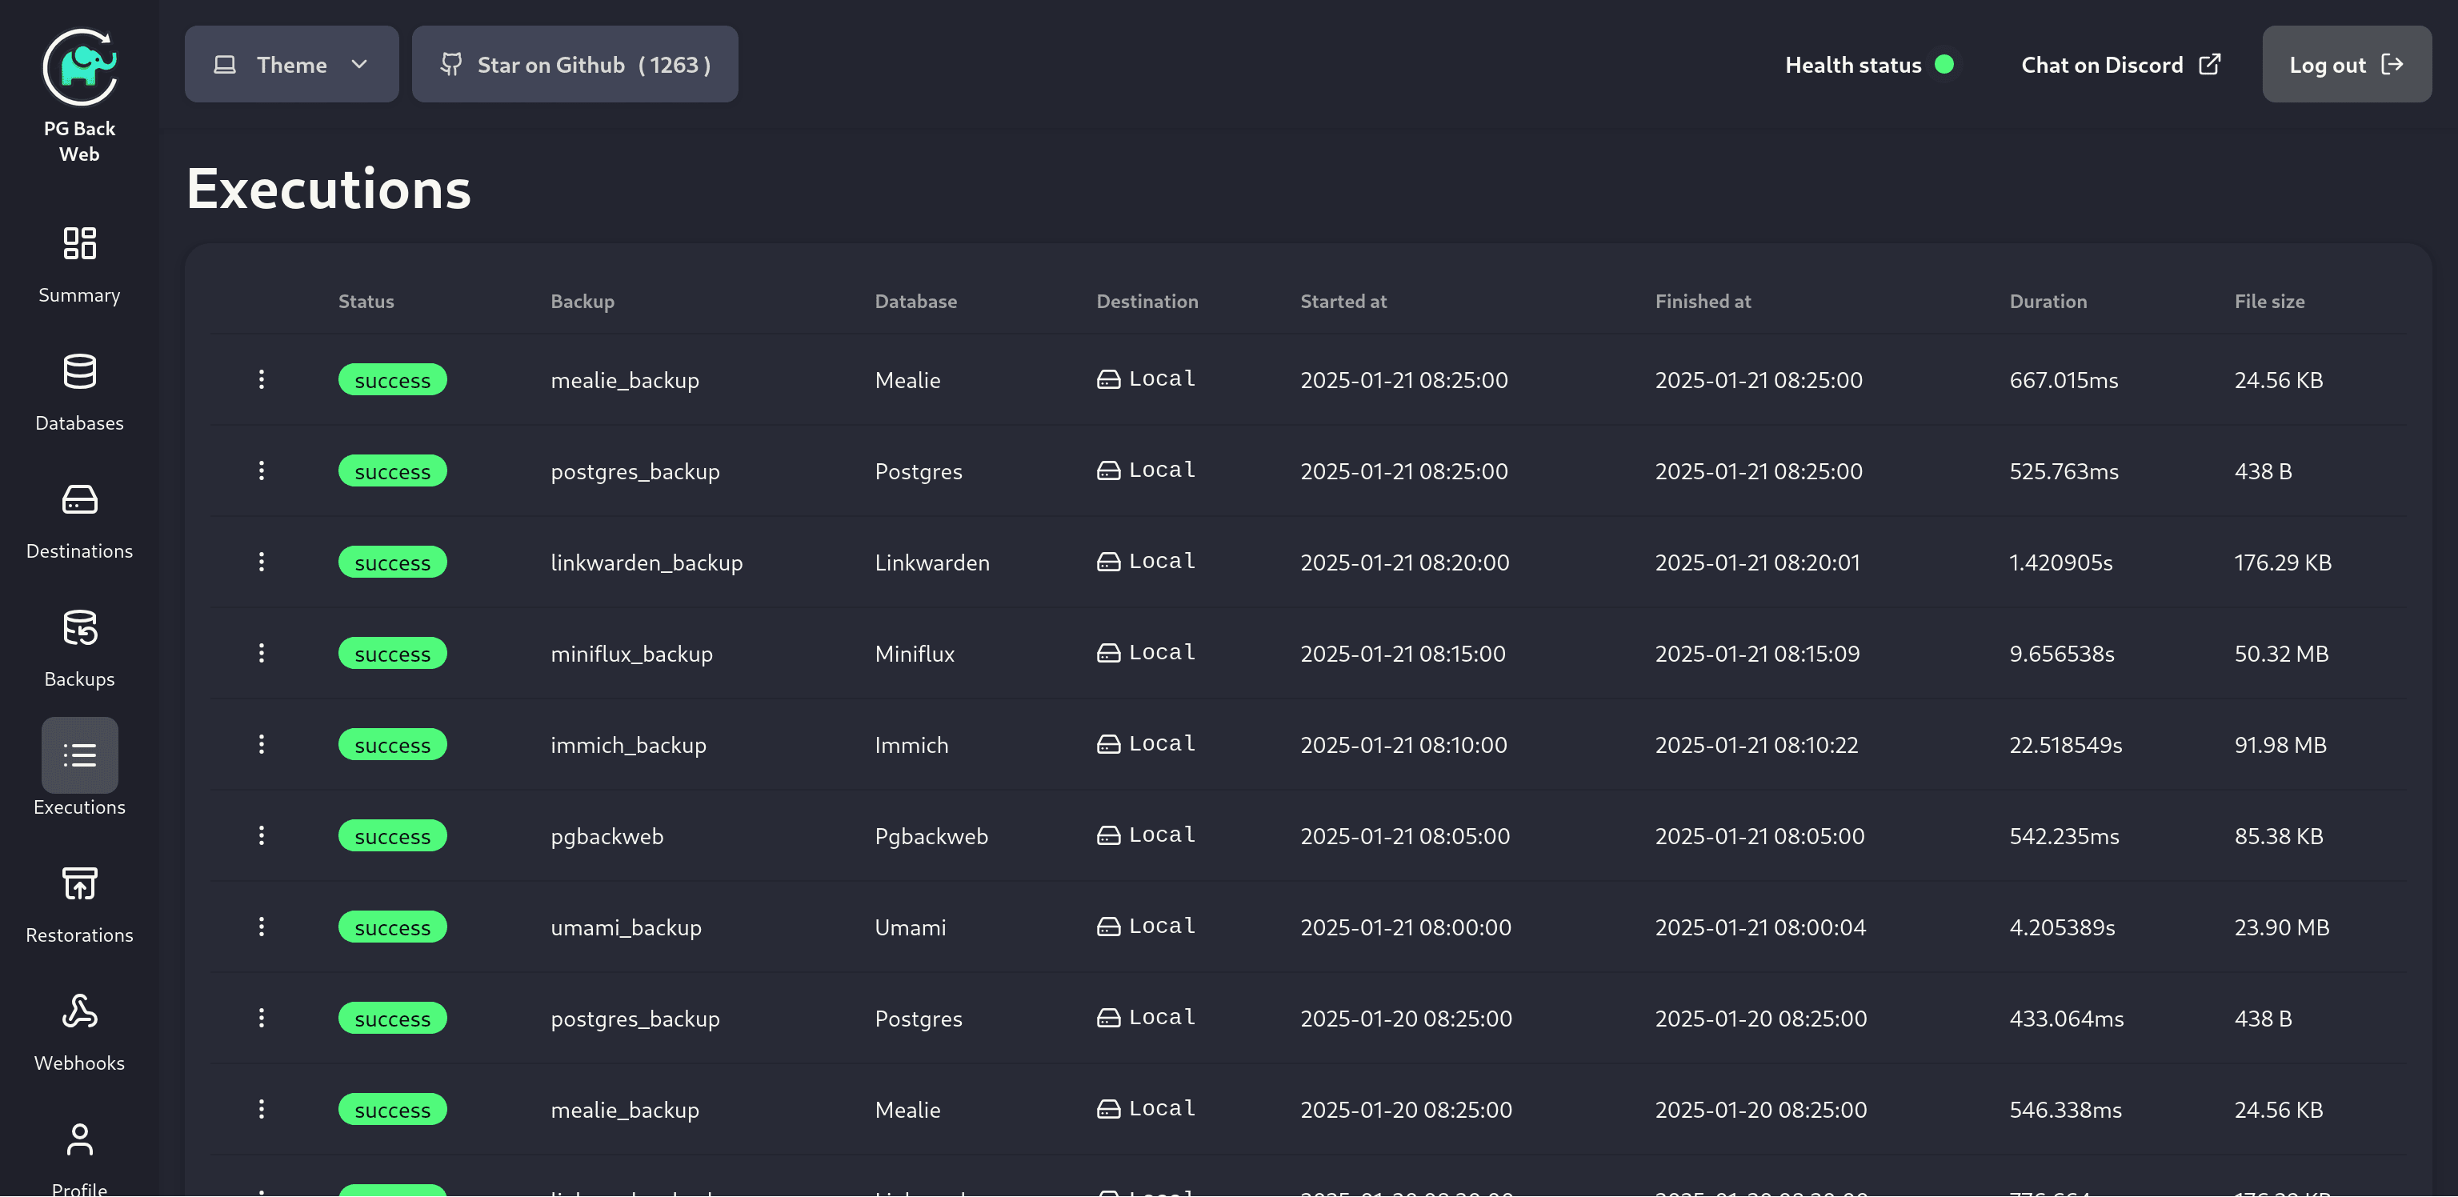Image resolution: width=2458 pixels, height=1197 pixels.
Task: Click Immich database cell
Action: tap(911, 745)
